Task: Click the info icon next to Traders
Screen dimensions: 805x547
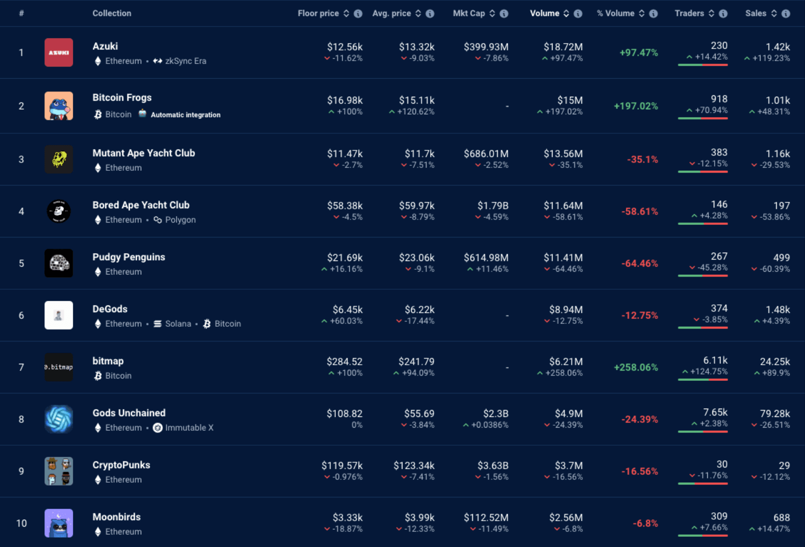Action: pyautogui.click(x=723, y=13)
